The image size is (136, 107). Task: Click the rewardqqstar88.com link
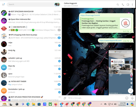[110, 40]
